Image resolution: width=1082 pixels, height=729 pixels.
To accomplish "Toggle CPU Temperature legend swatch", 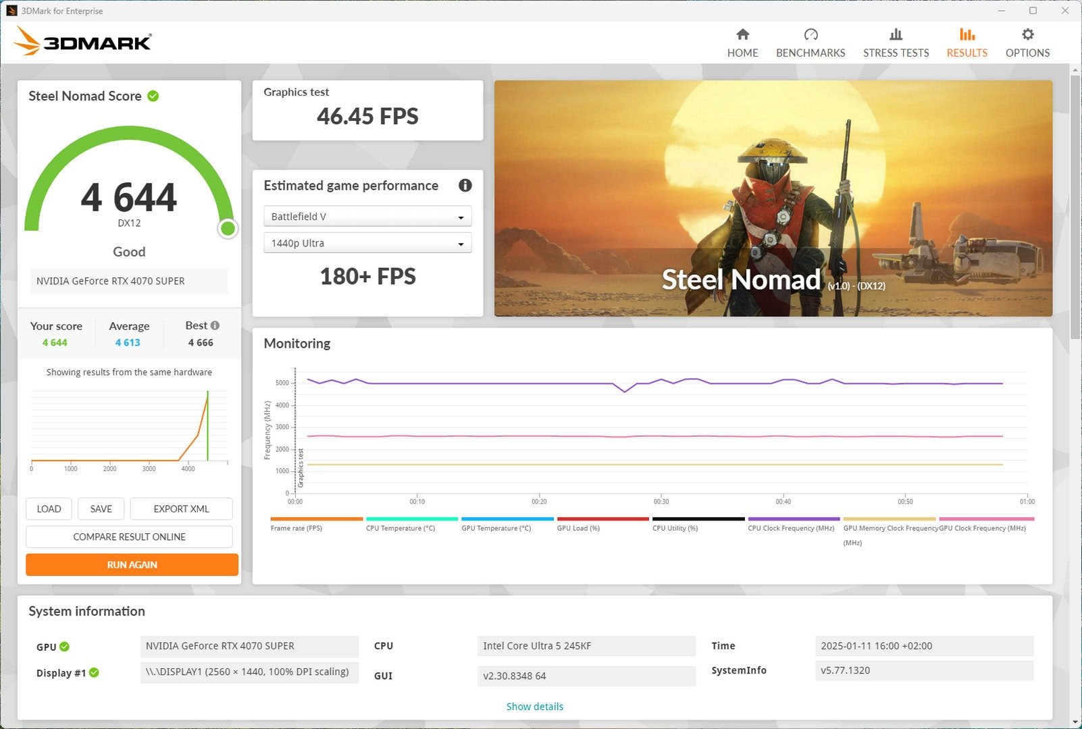I will click(x=412, y=519).
